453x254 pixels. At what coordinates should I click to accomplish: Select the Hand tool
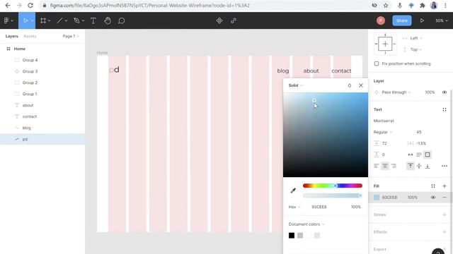point(108,20)
